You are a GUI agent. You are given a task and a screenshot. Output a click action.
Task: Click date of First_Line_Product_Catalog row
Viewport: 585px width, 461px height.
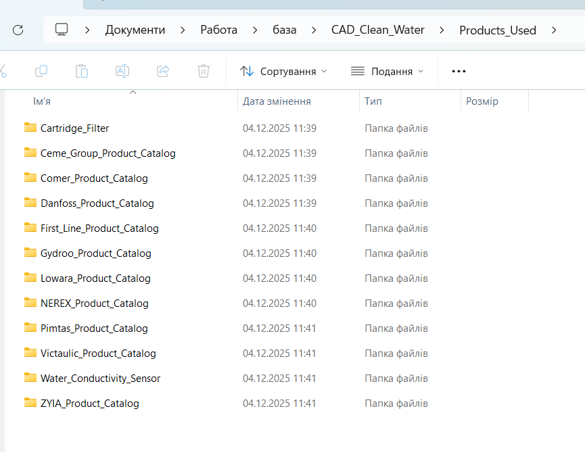pos(279,228)
